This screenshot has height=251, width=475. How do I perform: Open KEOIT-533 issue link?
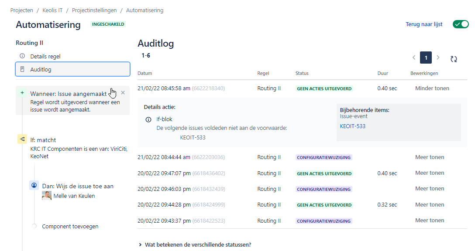click(x=353, y=126)
